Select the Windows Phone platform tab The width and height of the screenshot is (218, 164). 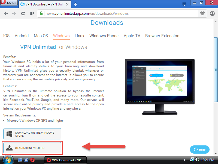point(104,36)
